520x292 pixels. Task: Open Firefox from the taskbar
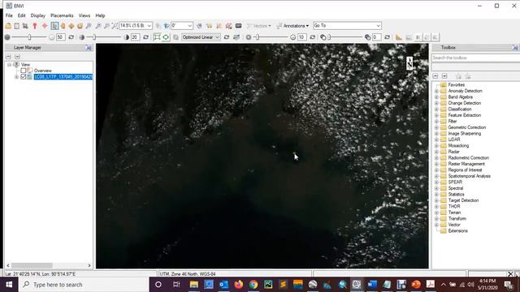tap(238, 285)
